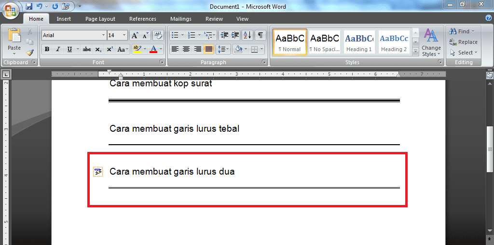Open Change Case Aa dropdown
494x245 pixels.
tap(123, 49)
